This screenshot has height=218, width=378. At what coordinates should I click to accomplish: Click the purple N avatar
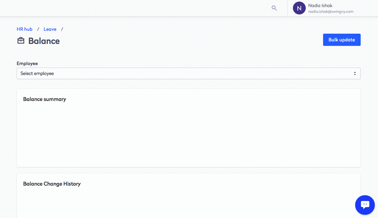point(299,8)
